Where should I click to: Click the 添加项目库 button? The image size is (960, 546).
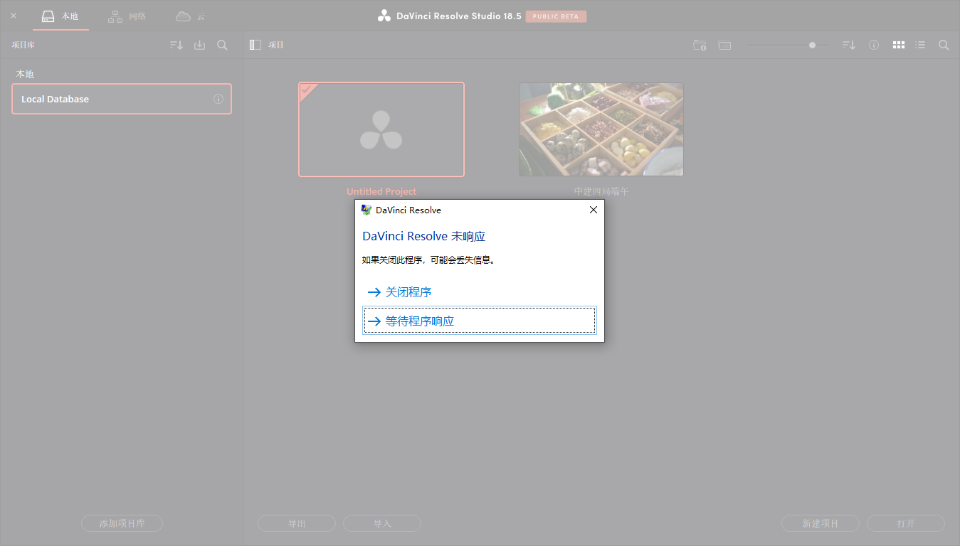coord(122,523)
